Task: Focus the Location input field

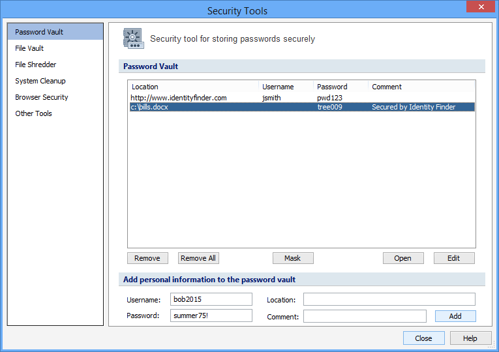Action: pos(389,300)
